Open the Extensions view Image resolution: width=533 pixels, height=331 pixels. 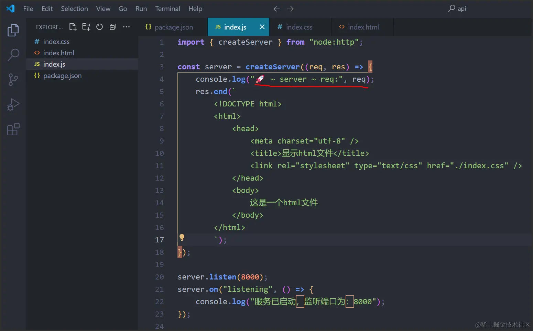click(x=13, y=129)
